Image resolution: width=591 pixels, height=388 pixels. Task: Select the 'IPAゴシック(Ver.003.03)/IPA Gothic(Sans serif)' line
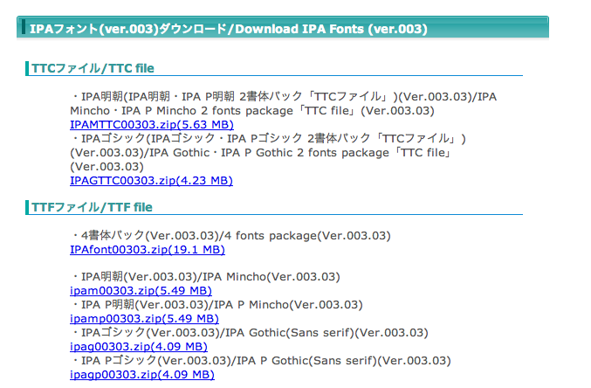coord(249,333)
